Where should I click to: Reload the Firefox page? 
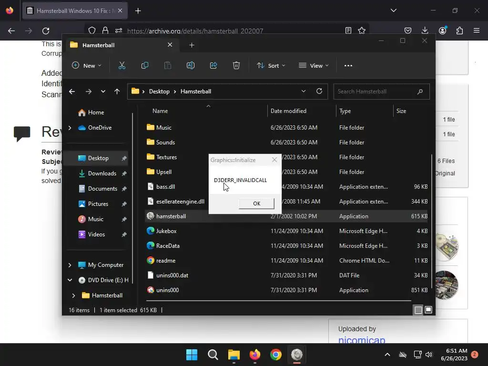[x=46, y=31]
